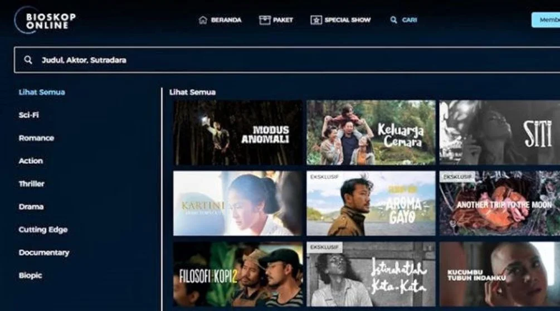Click the Member button
Image resolution: width=560 pixels, height=311 pixels.
coord(546,20)
